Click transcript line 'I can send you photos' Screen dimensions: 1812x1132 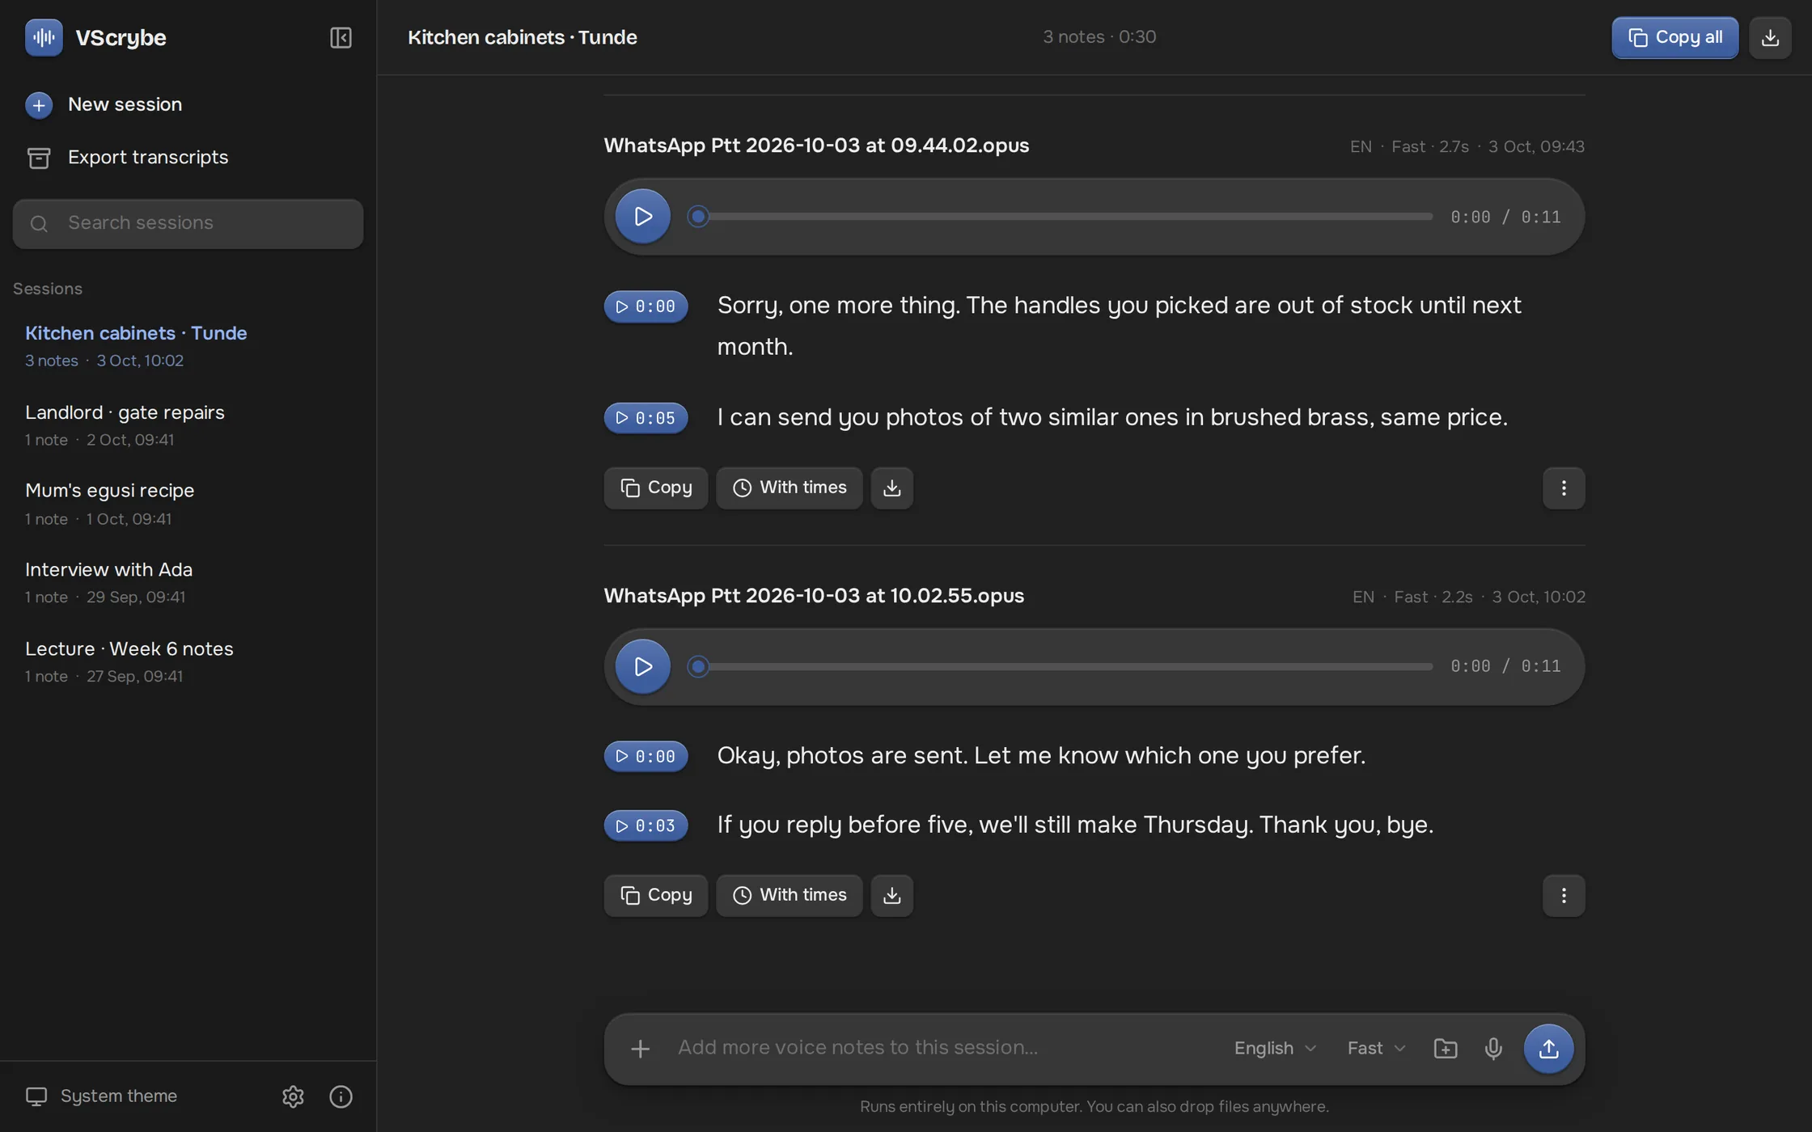[1112, 417]
